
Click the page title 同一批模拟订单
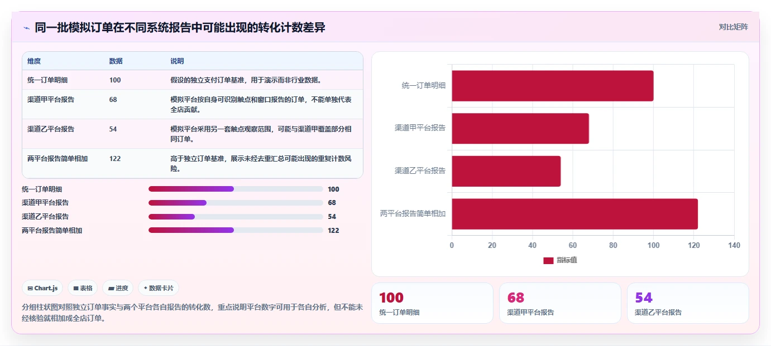180,27
